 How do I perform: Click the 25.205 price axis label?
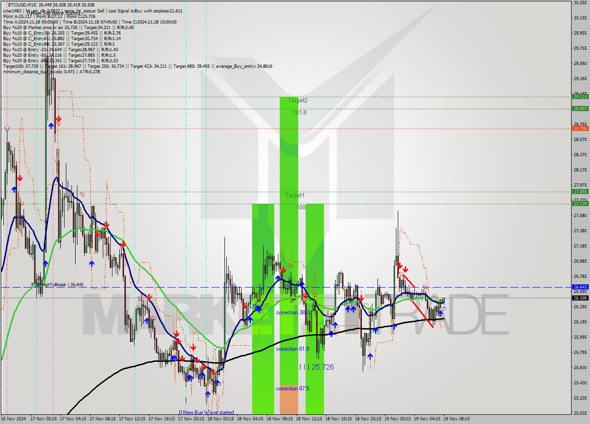point(580,398)
